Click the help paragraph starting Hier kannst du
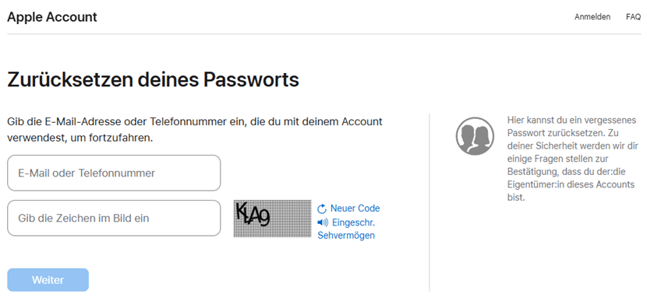The height and width of the screenshot is (301, 647). click(573, 159)
